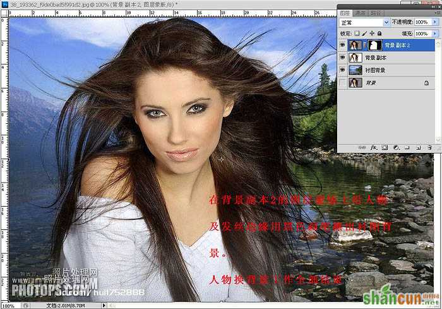Screen dimensions: 442x309
Task: Select image thumbnail of 背景 副本 2 layer
Action: pyautogui.click(x=355, y=45)
